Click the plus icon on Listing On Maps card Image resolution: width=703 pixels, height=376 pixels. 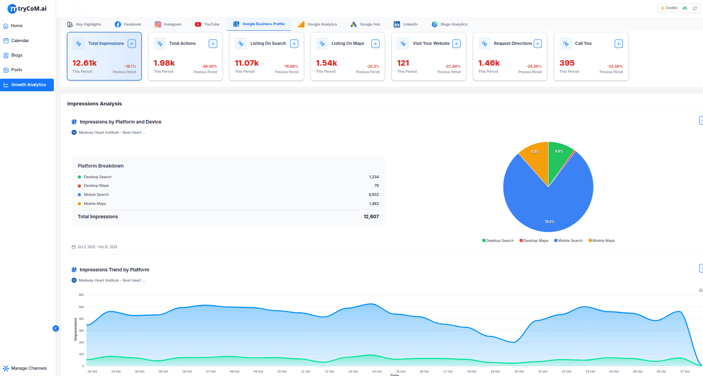(x=375, y=44)
